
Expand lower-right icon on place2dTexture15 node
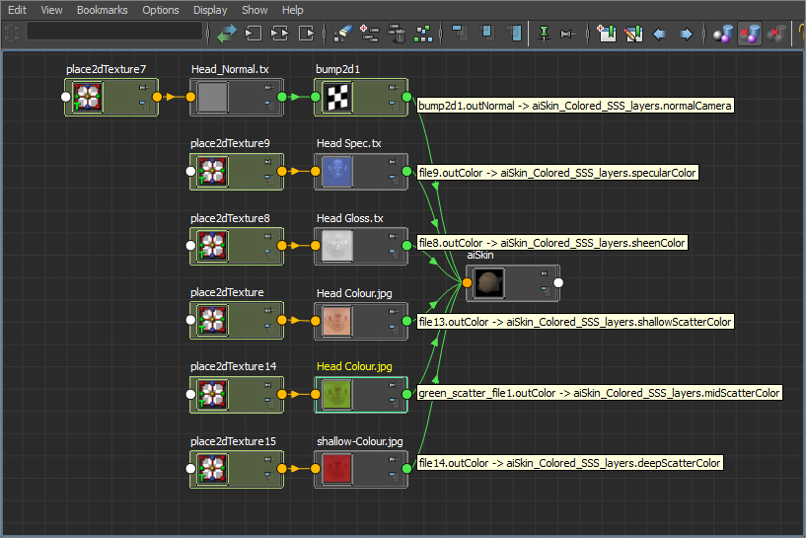(x=267, y=477)
